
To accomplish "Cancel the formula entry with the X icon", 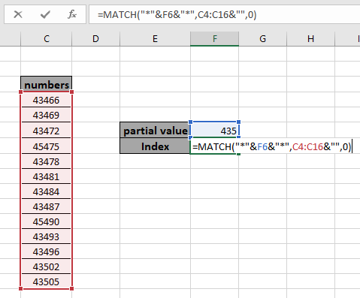I will [x=18, y=14].
